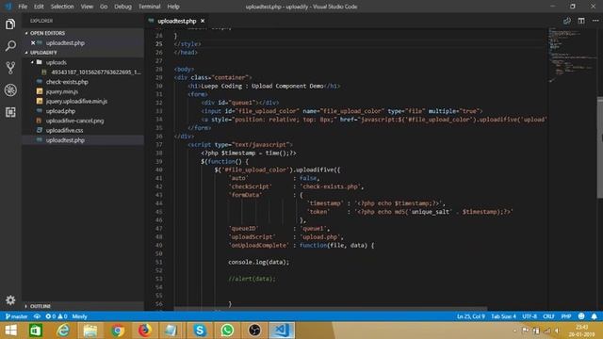Open File Explorer from taskbar
This screenshot has width=603, height=339.
click(x=90, y=331)
